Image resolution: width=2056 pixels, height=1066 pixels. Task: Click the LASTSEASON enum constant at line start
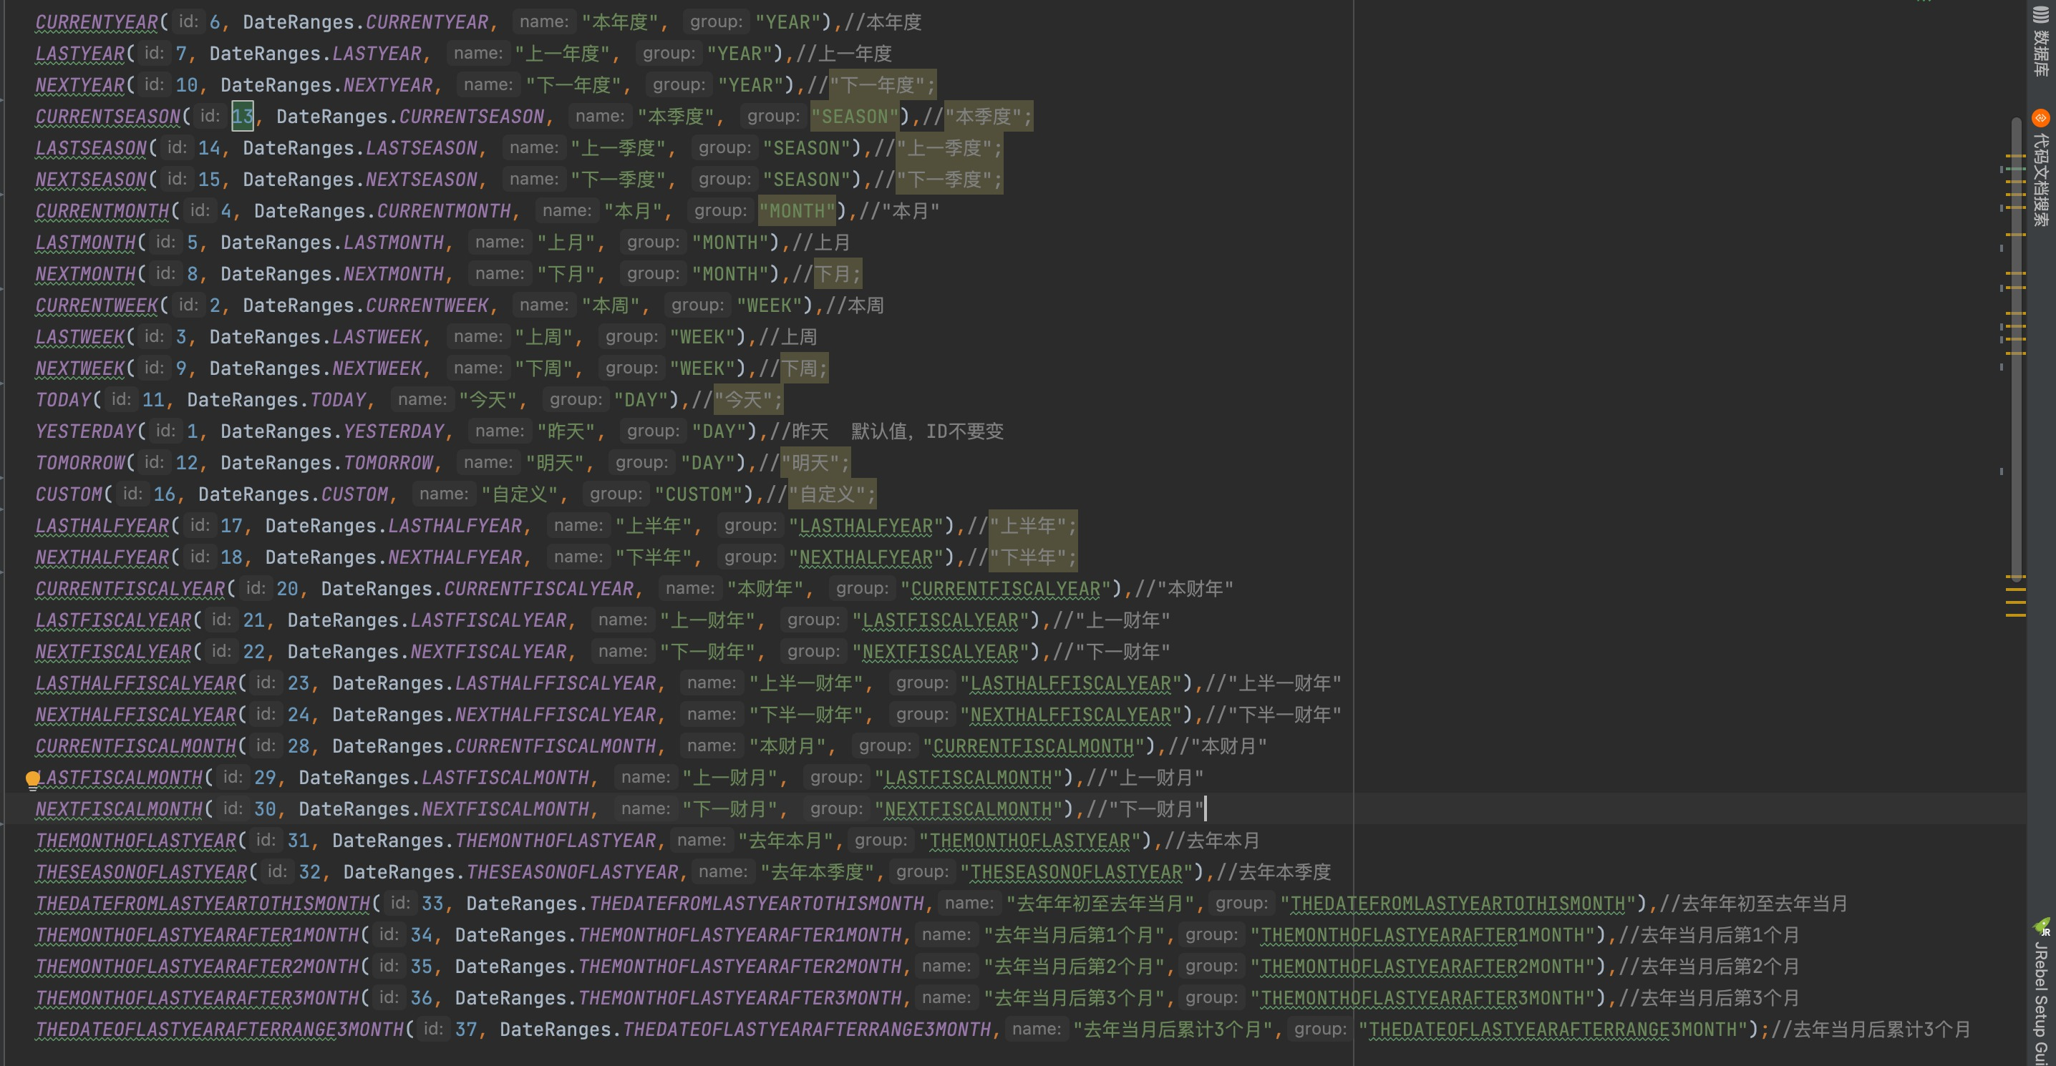(x=91, y=147)
